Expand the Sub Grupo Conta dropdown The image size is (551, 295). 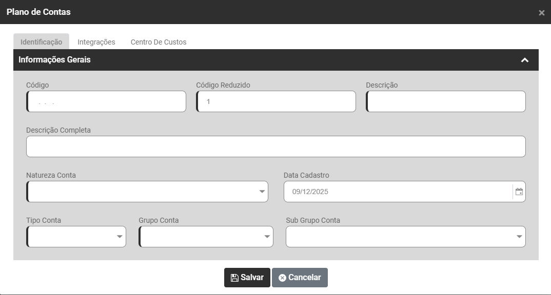pos(405,237)
